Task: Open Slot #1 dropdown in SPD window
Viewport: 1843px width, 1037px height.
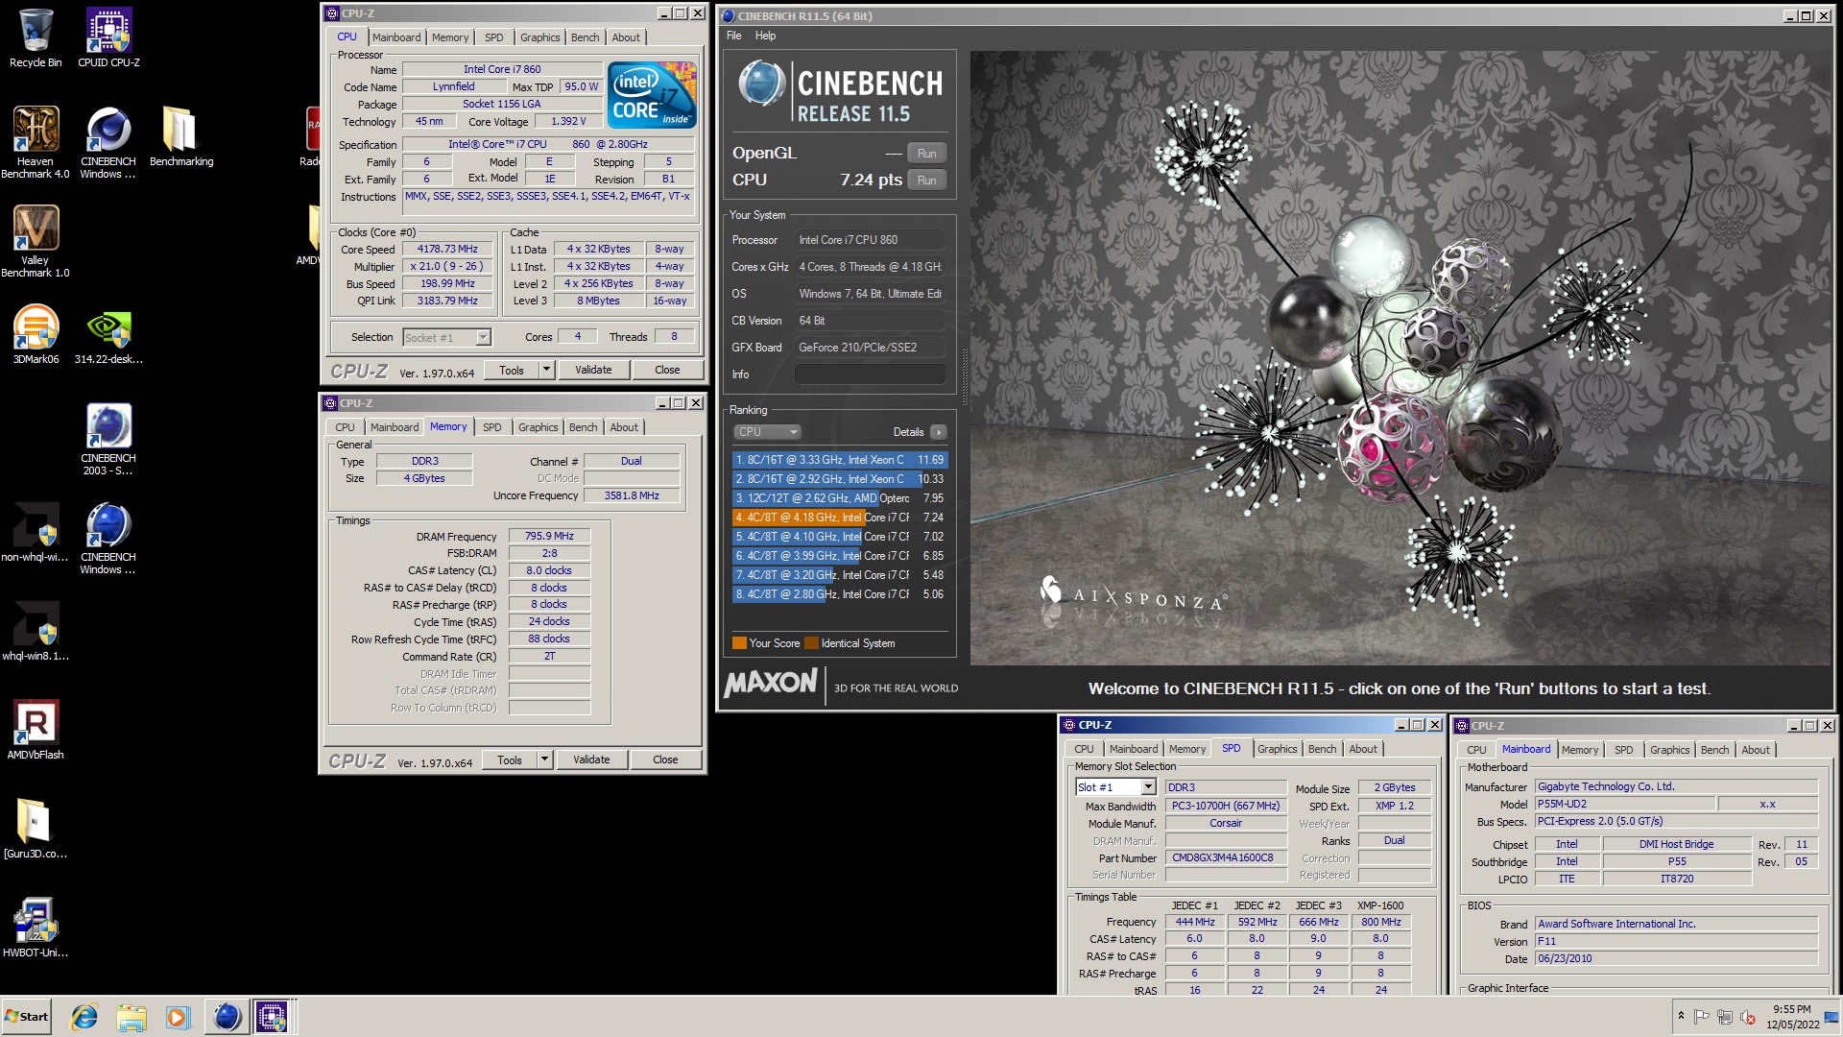Action: [1148, 787]
